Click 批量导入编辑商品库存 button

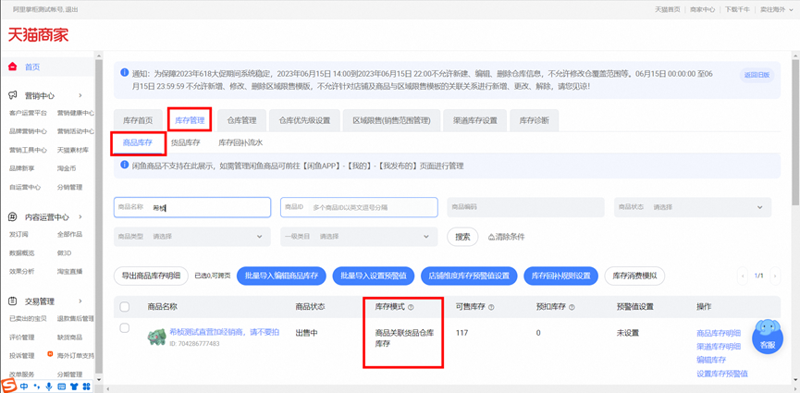coord(280,276)
